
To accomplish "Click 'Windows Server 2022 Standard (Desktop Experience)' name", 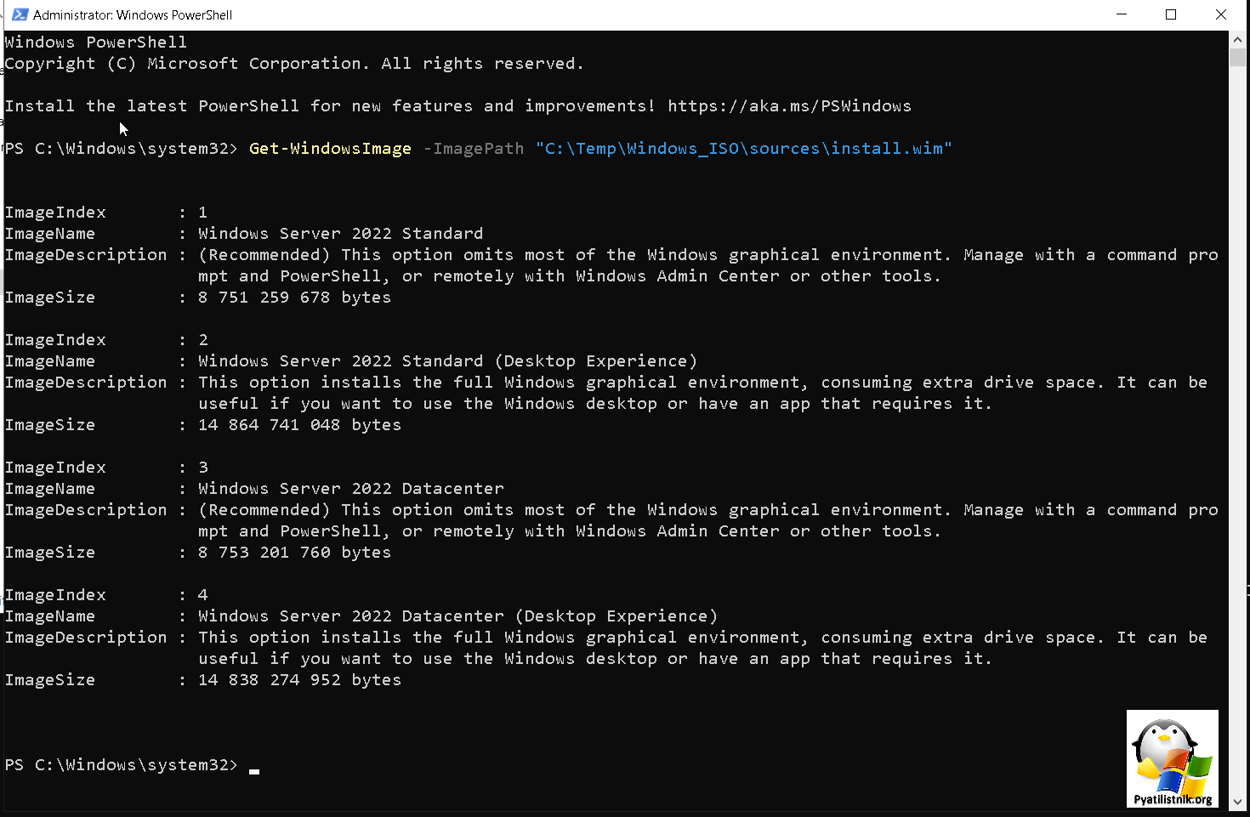I will coord(447,361).
